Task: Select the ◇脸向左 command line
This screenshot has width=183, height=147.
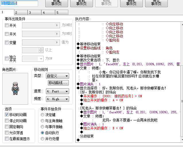Action: 112,52
